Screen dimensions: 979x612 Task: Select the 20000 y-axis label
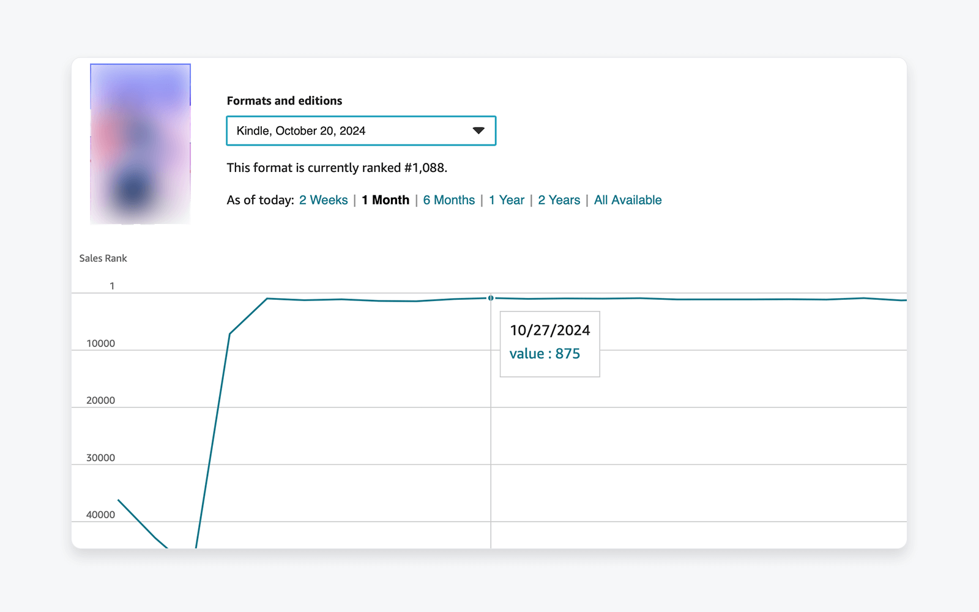100,400
